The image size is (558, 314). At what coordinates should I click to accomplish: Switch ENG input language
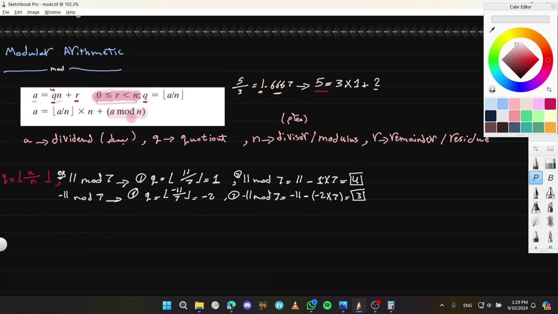click(x=467, y=305)
